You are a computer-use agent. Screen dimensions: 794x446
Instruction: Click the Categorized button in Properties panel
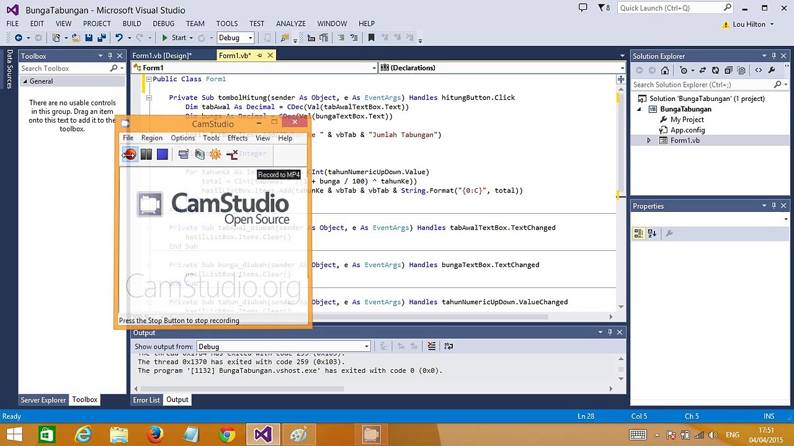pos(639,234)
